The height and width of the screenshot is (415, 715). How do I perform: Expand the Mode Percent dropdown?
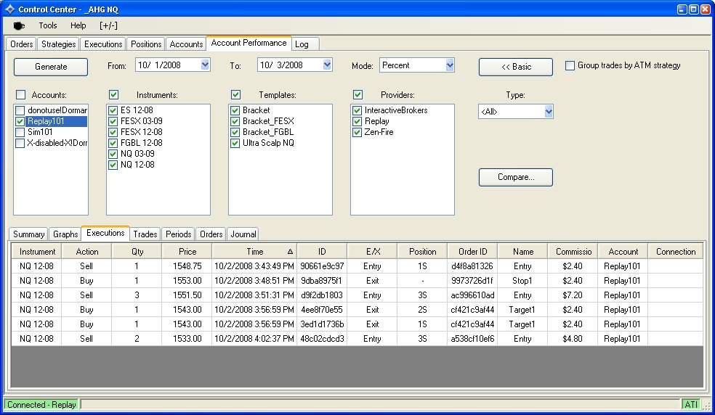pyautogui.click(x=450, y=65)
